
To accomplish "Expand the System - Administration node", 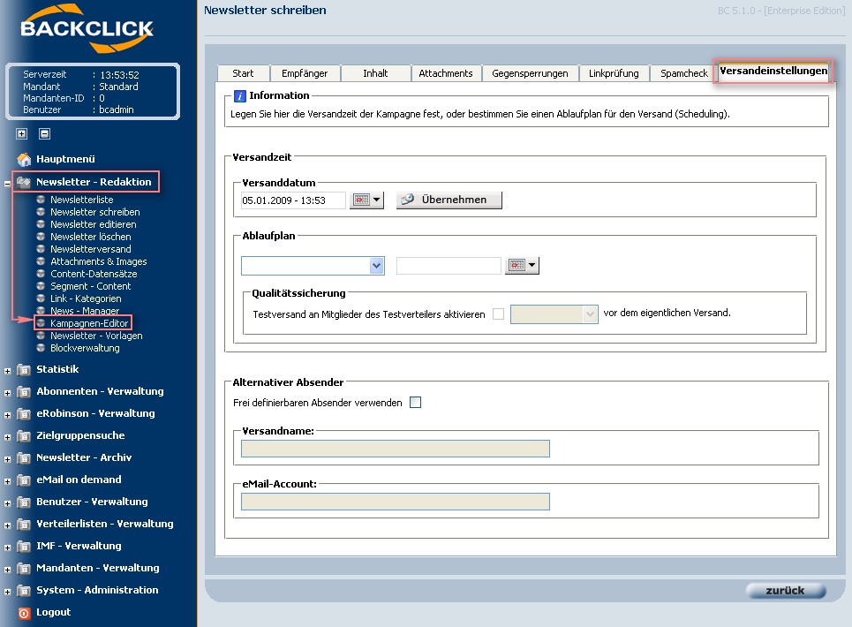I will (8, 593).
